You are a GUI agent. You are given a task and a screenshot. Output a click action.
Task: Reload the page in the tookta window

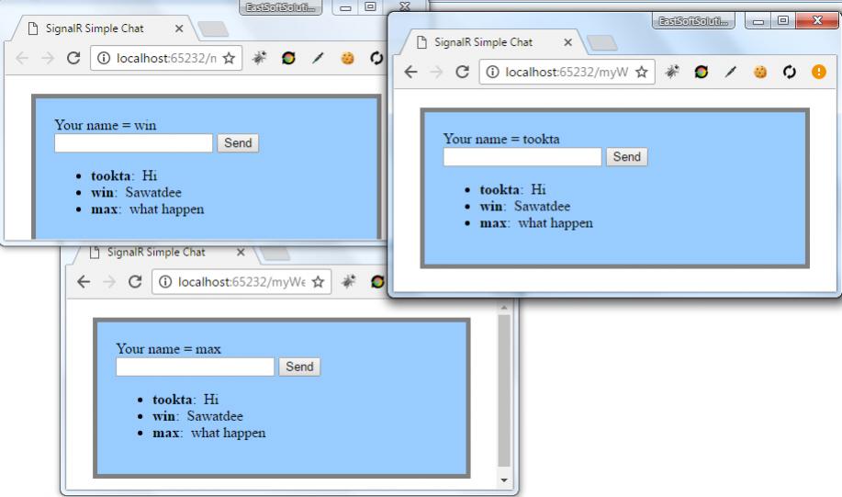point(463,72)
